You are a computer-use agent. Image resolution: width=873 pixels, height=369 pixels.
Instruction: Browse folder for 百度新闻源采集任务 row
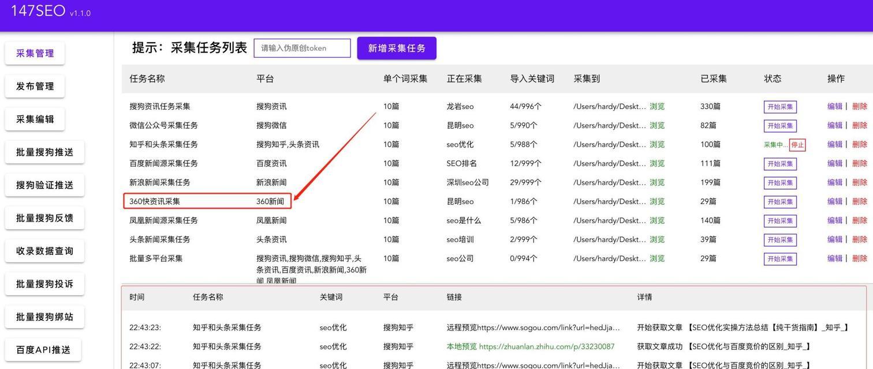(x=657, y=163)
